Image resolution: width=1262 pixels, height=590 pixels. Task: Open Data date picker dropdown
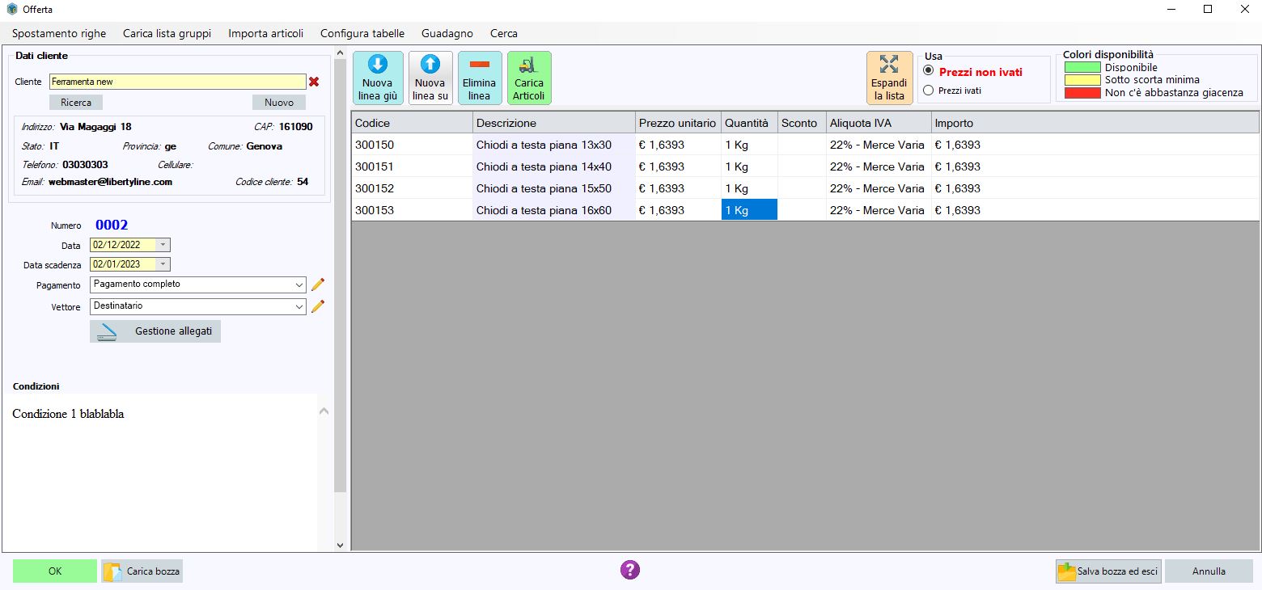[163, 245]
